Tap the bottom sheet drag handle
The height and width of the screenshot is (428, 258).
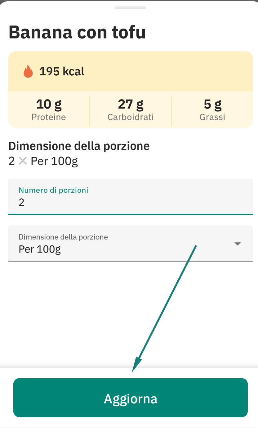131,7
